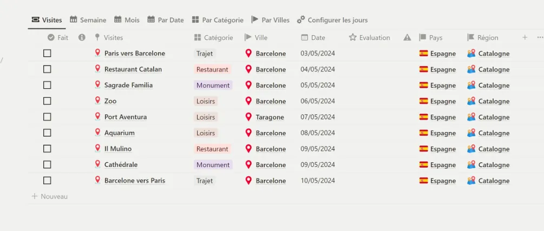Open the Restaurant category tag for Il Mulino

click(x=212, y=149)
